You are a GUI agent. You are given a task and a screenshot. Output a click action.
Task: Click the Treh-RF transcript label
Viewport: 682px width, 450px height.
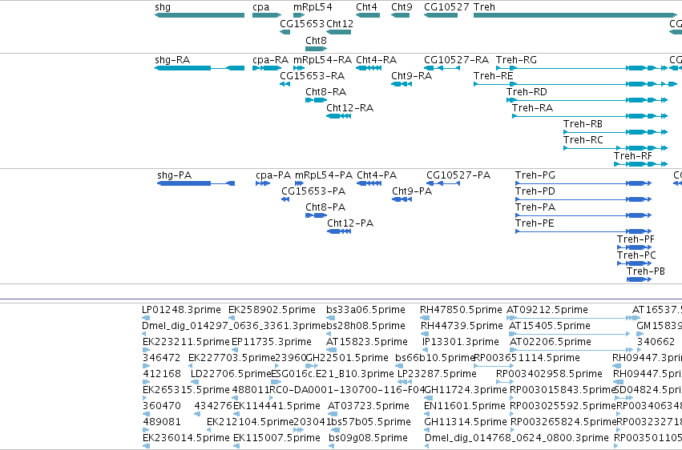(x=633, y=156)
